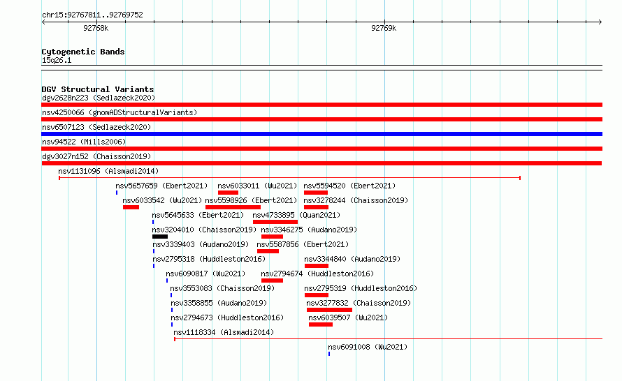Click nsv3358855 (Audano2019) label
Viewport: 622px width, 381px height.
point(219,303)
